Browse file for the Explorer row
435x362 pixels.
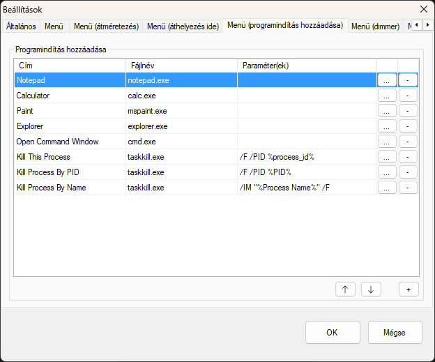click(387, 126)
